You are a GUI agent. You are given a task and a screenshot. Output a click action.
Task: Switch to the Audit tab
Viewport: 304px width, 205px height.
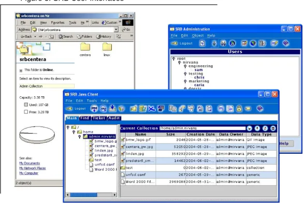(114, 118)
